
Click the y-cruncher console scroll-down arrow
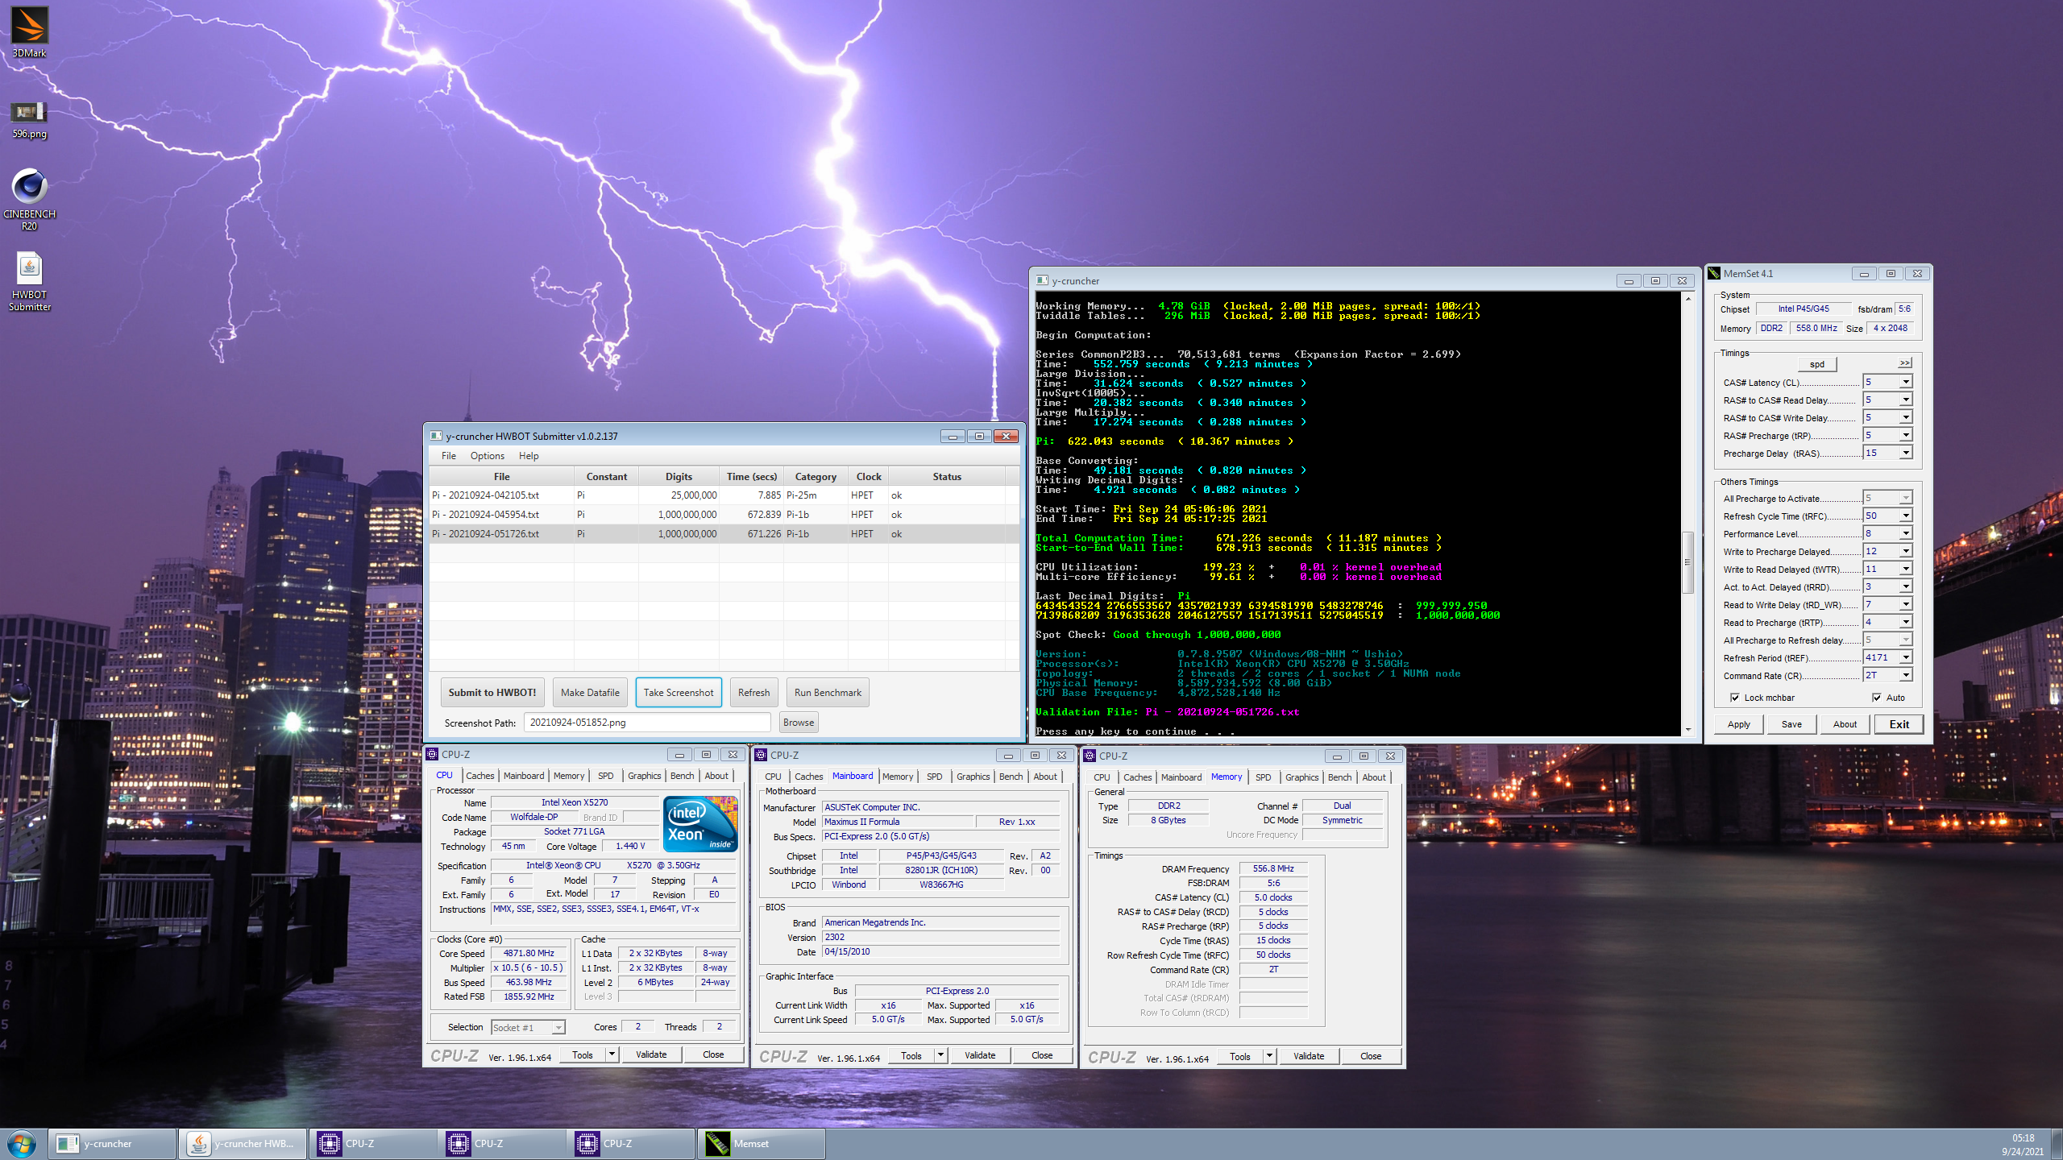(x=1687, y=730)
